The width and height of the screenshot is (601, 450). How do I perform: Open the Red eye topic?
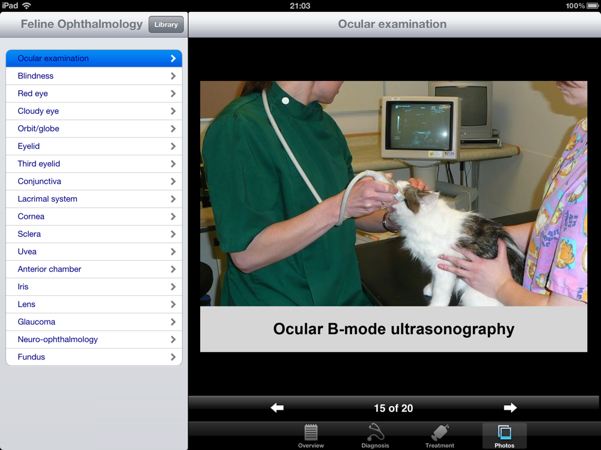pyautogui.click(x=94, y=94)
